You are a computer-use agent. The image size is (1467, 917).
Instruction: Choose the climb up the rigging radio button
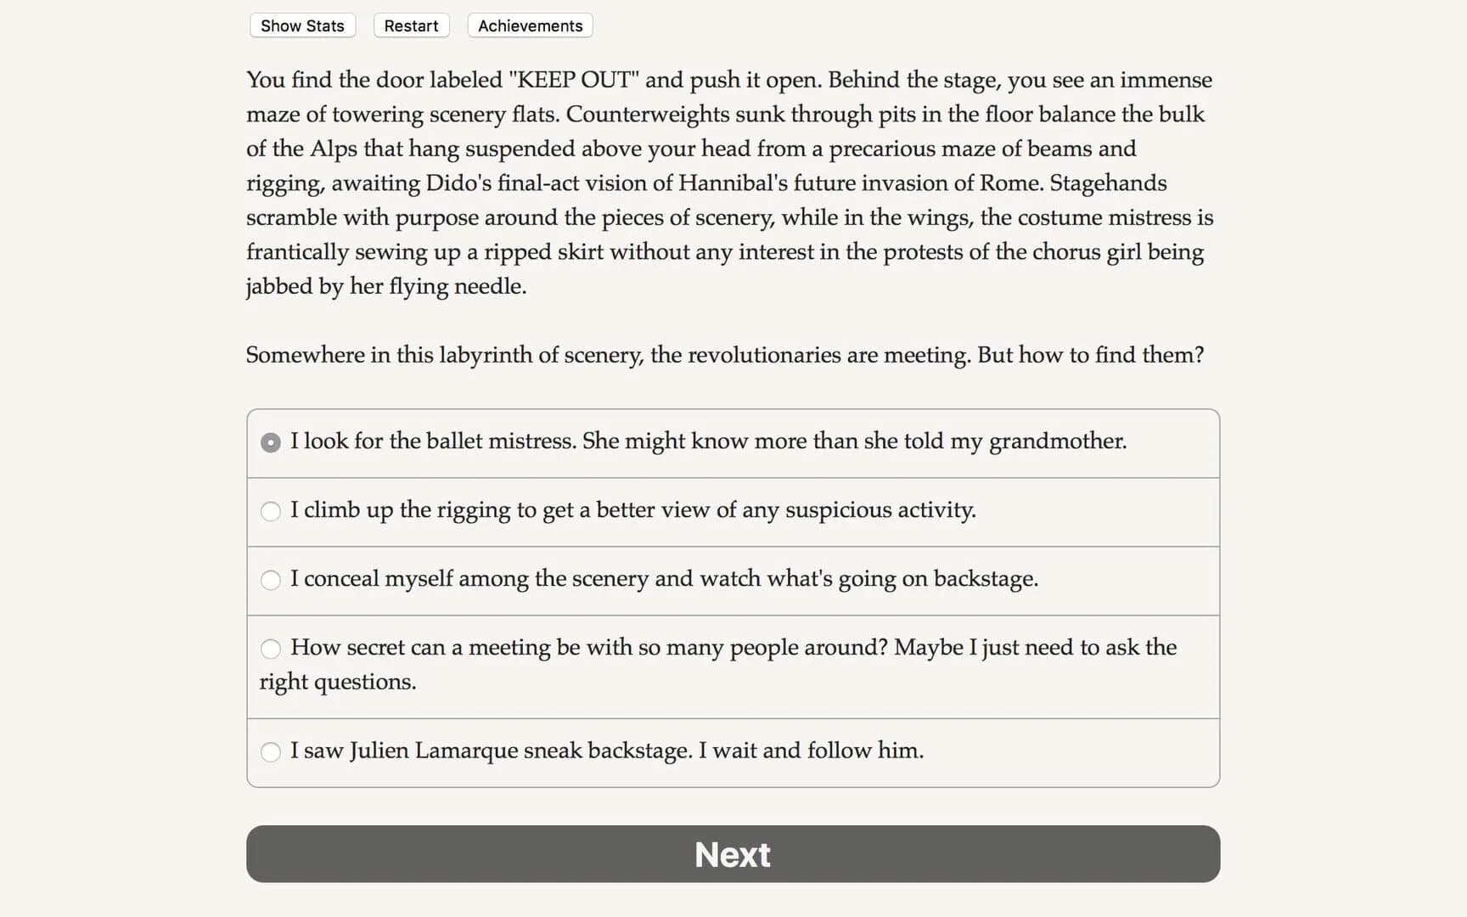271,511
